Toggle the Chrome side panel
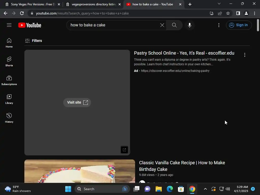The height and width of the screenshot is (195, 260). (x=238, y=13)
